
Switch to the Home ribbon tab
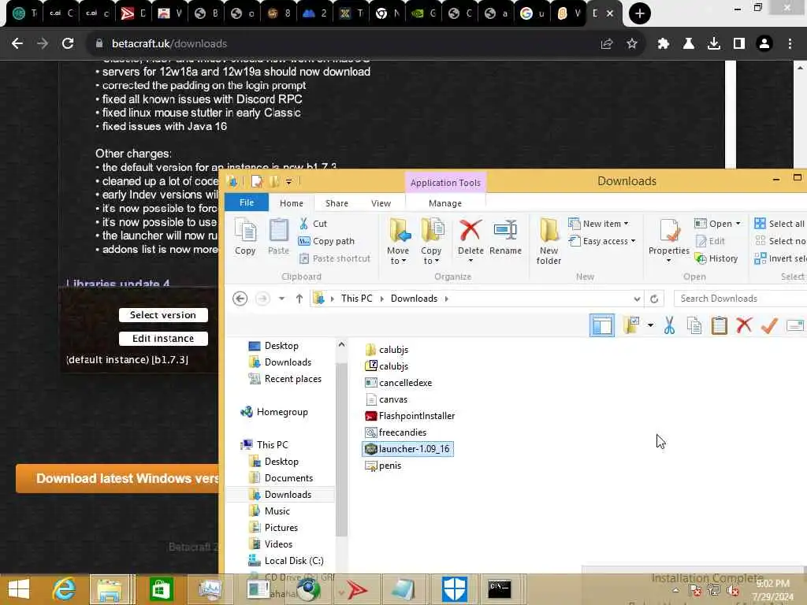(292, 203)
